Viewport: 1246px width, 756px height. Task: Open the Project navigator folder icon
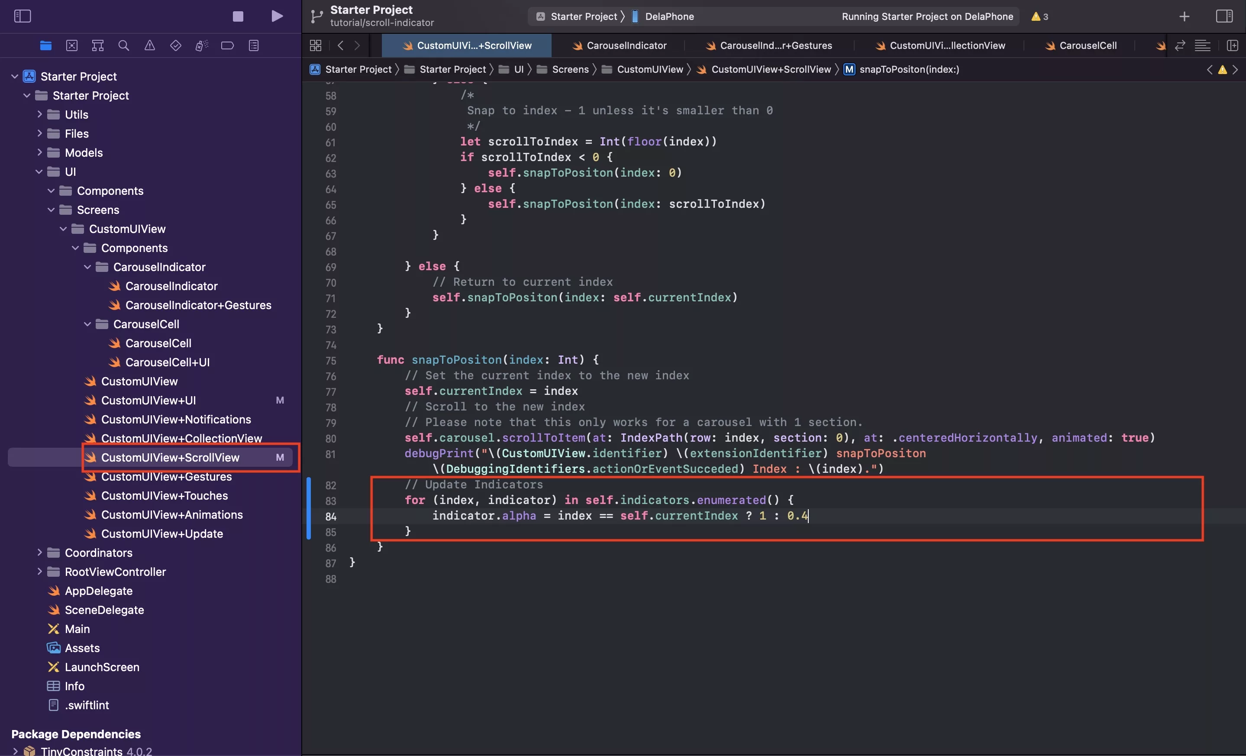coord(45,45)
